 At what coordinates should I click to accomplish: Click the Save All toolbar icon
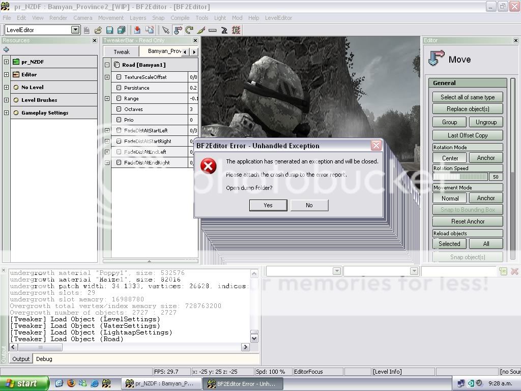tap(121, 30)
